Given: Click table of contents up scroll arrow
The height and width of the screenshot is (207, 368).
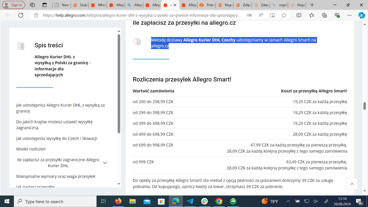Looking at the screenshot, I should click(119, 31).
